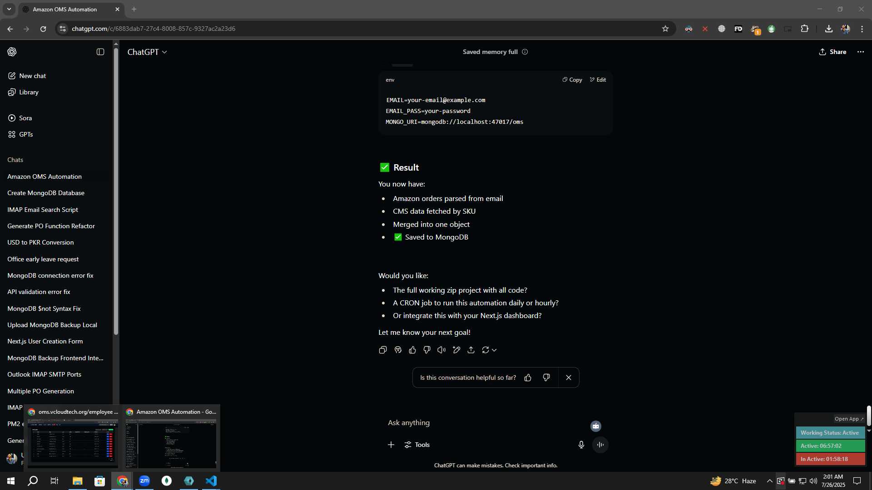Image resolution: width=872 pixels, height=490 pixels.
Task: Open Chrome downloads
Action: pos(829,29)
